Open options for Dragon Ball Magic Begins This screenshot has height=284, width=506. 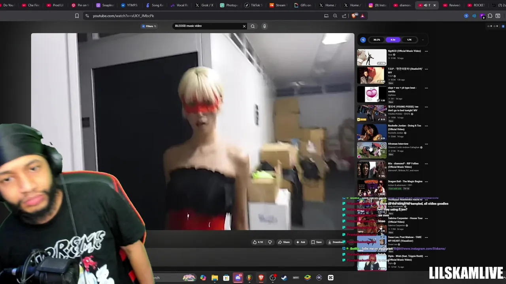[426, 182]
